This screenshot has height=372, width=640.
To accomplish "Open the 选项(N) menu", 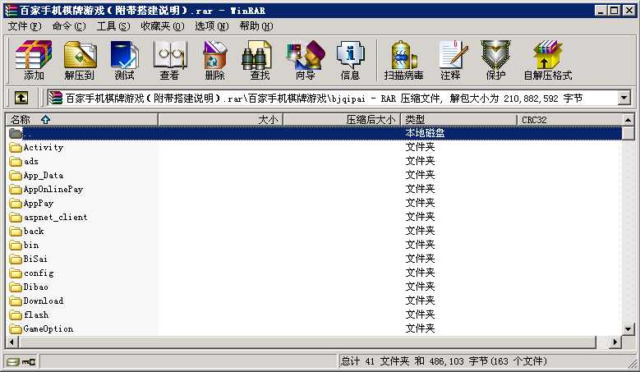I will [211, 26].
